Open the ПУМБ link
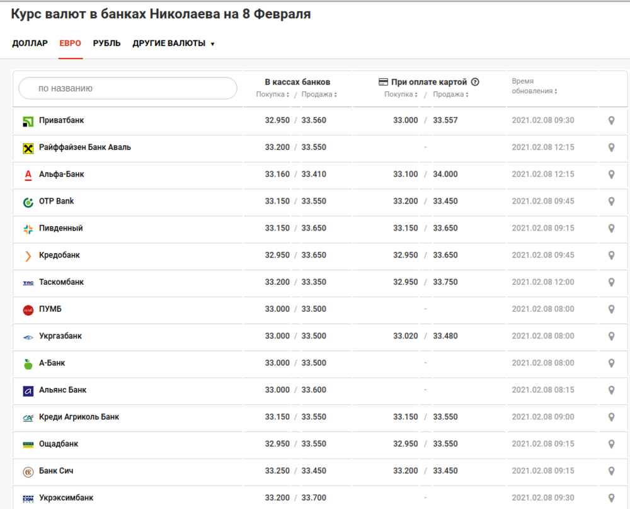 (50, 309)
